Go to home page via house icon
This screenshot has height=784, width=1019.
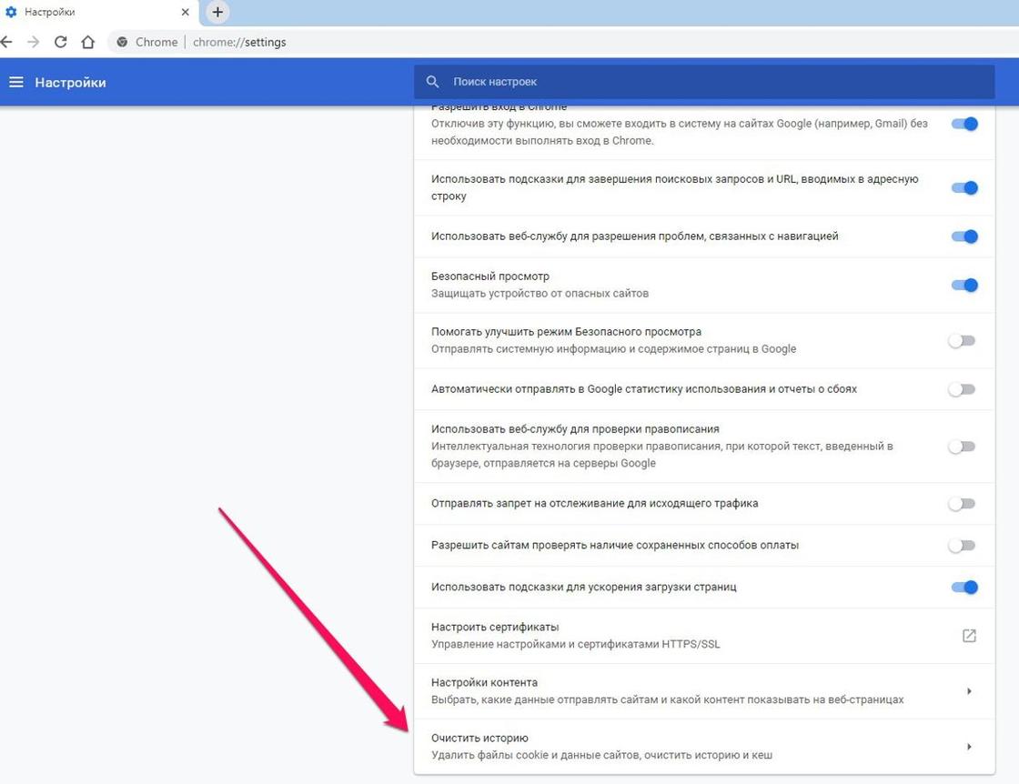[87, 42]
